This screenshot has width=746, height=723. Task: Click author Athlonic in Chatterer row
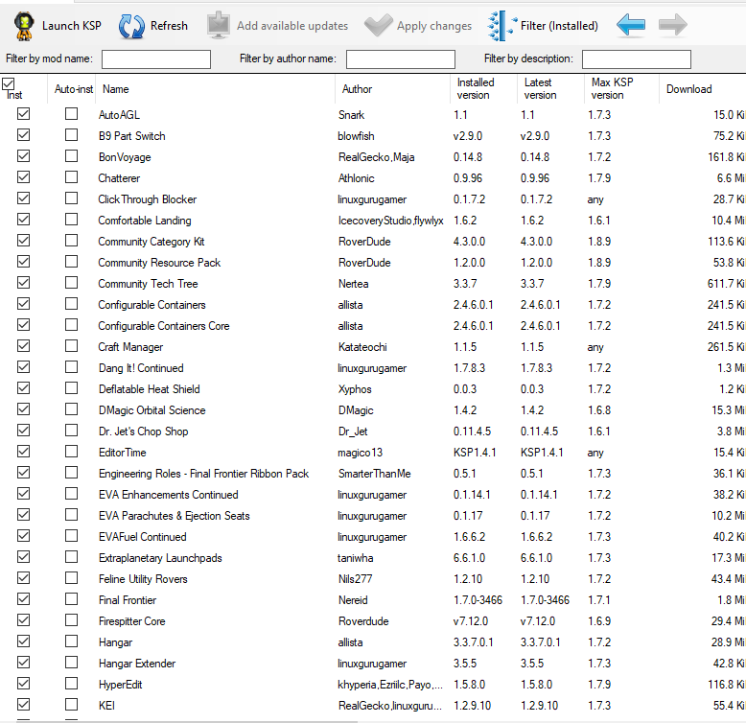pyautogui.click(x=356, y=178)
